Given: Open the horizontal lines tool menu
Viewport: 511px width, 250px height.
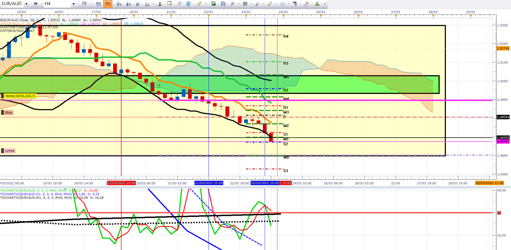Looking at the screenshot, I should (251, 4).
